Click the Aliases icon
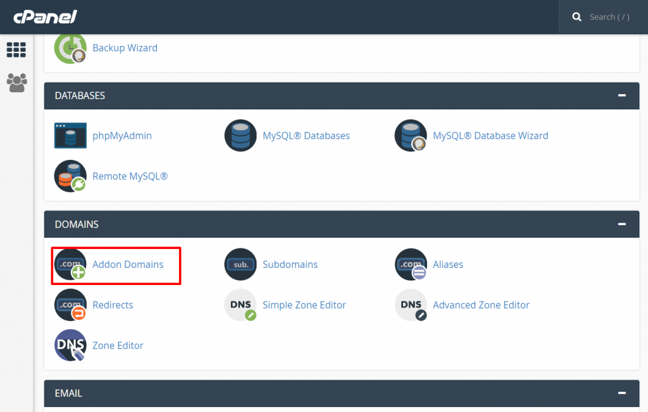The width and height of the screenshot is (648, 412). tap(411, 264)
